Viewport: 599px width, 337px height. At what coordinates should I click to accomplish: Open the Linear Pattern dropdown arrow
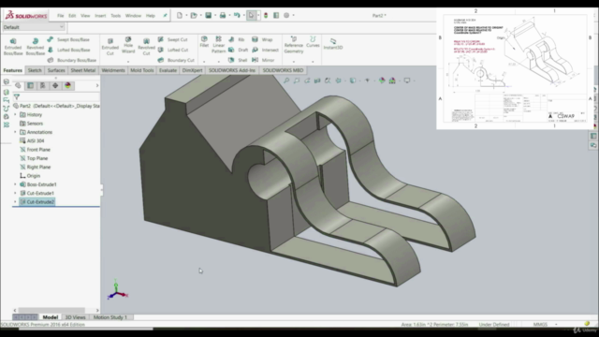click(x=218, y=61)
